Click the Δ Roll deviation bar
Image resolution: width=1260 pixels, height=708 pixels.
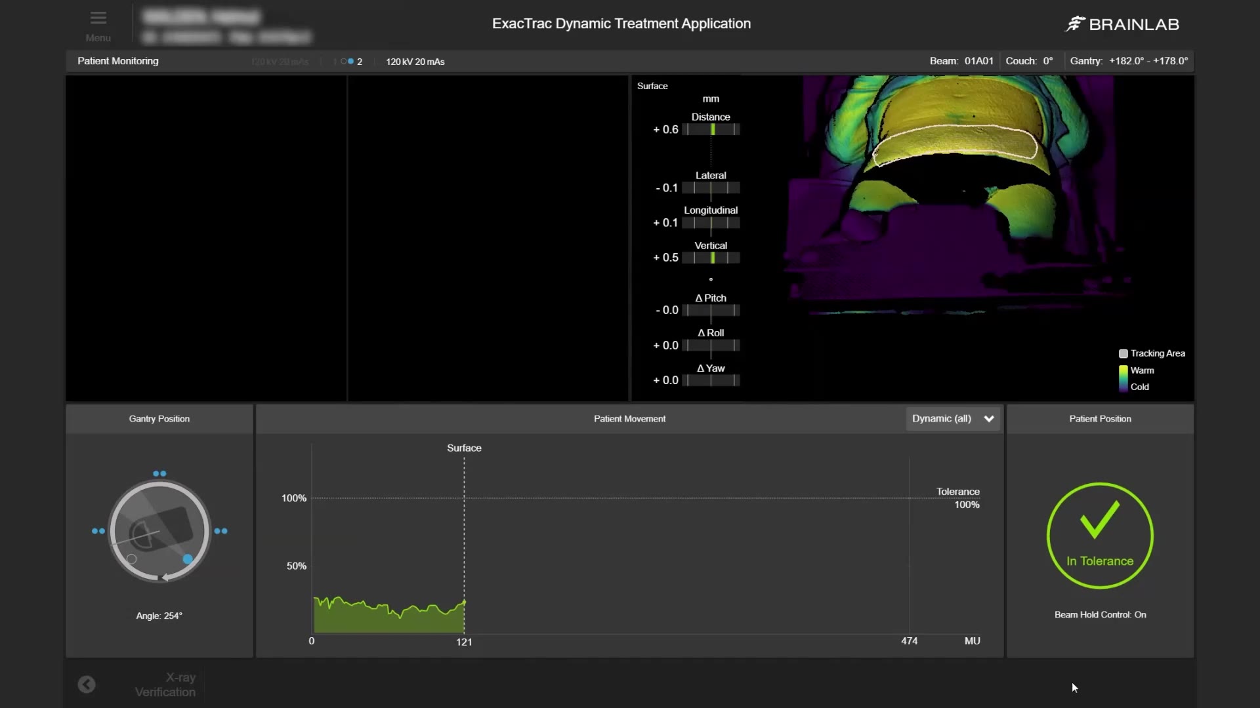tap(711, 345)
